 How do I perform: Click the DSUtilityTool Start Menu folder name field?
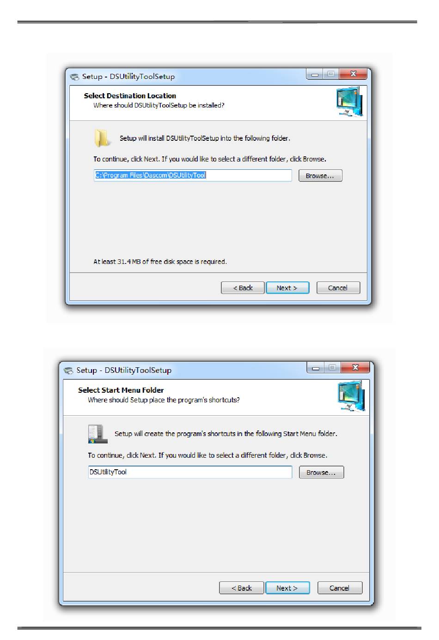pyautogui.click(x=190, y=472)
